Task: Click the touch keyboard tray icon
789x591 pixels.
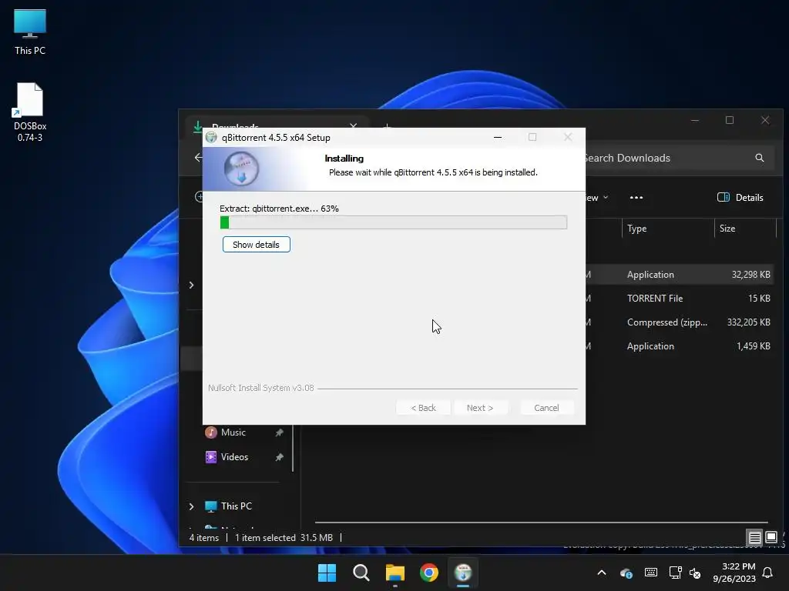Action: (650, 573)
